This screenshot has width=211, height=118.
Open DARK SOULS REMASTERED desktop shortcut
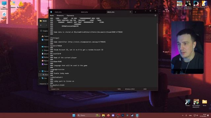pyautogui.click(x=188, y=5)
